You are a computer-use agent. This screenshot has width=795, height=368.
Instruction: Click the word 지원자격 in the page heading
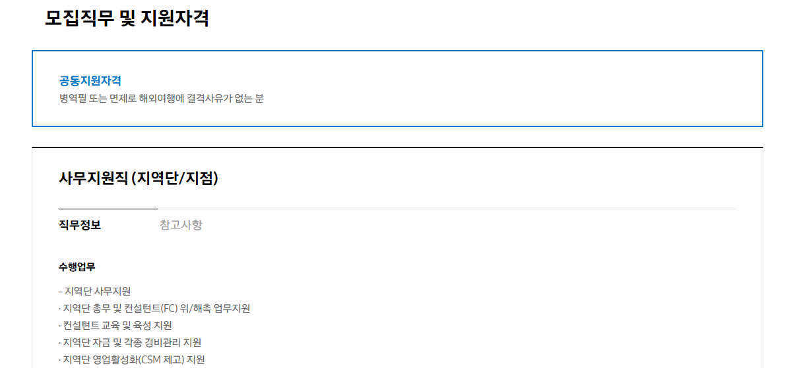(175, 18)
